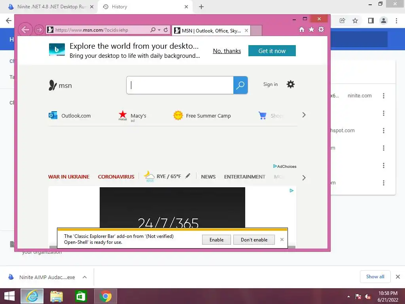Screen dimensions: 405x304
Task: Open File Explorer from taskbar
Action: (56, 296)
